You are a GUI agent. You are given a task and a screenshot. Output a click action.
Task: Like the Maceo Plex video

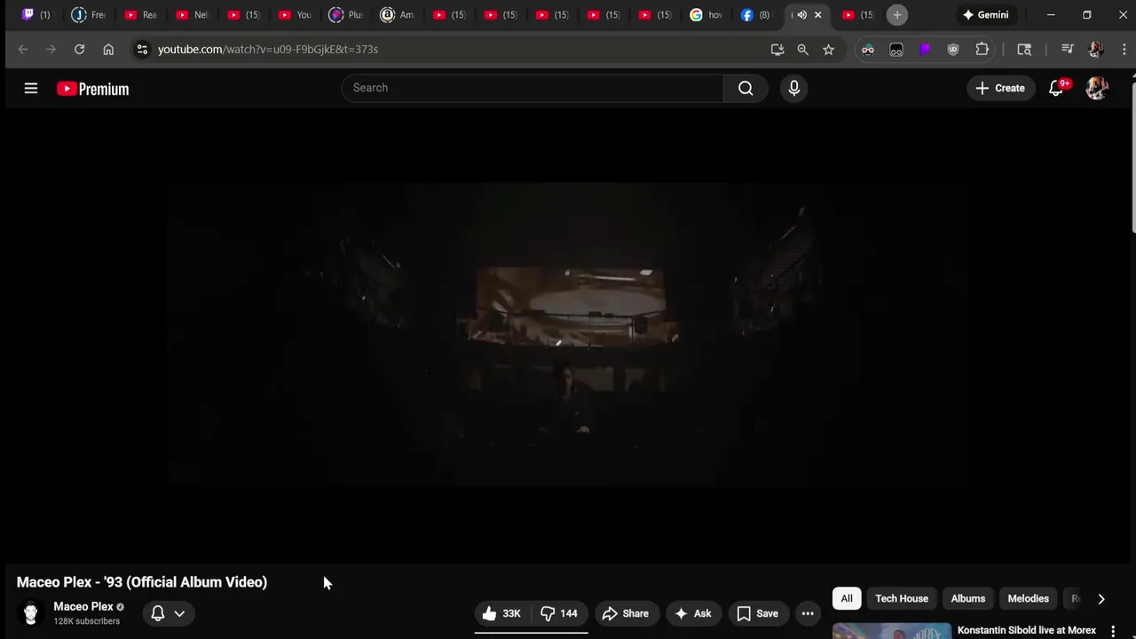501,613
